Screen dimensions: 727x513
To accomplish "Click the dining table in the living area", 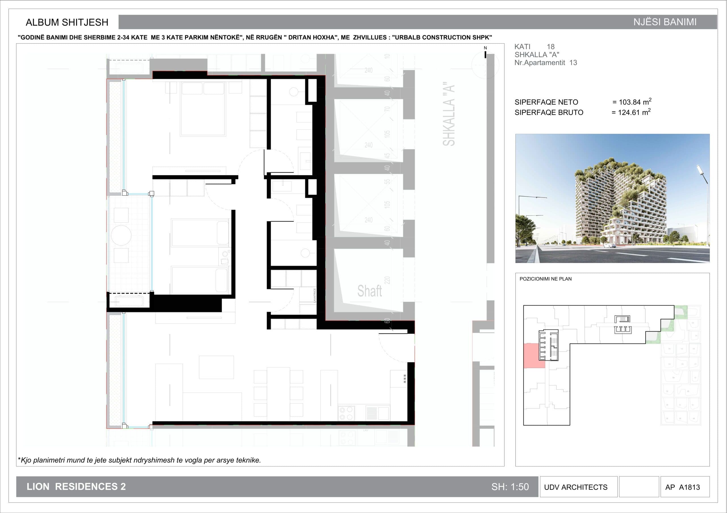I will 278,394.
